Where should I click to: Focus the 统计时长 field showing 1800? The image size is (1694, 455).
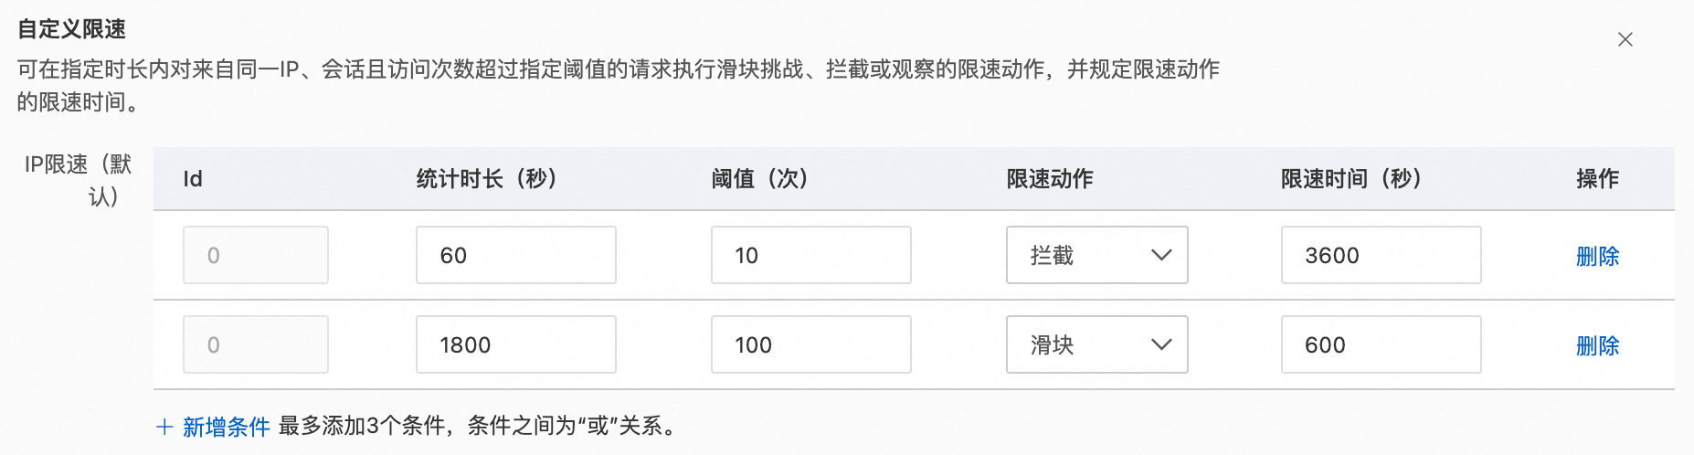(x=515, y=344)
